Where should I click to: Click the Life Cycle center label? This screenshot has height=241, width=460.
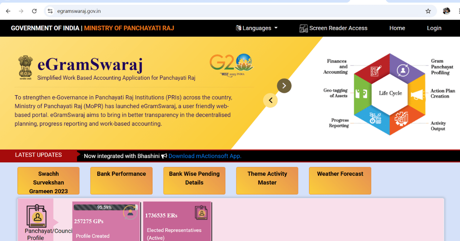click(390, 93)
